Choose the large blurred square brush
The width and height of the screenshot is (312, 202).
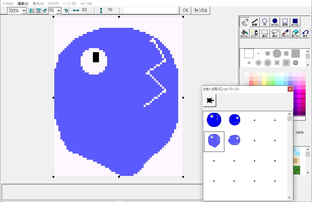(286, 63)
